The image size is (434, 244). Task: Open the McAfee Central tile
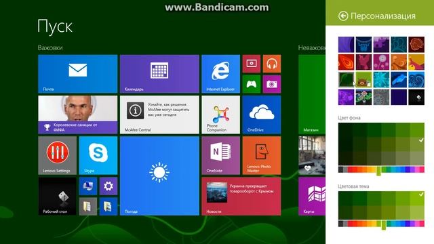click(159, 115)
